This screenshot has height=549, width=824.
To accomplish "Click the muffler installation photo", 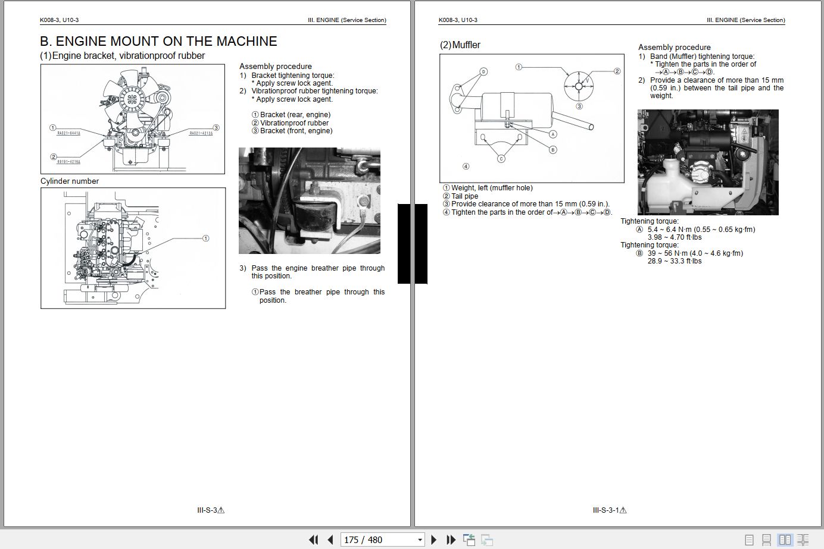I will pyautogui.click(x=708, y=162).
